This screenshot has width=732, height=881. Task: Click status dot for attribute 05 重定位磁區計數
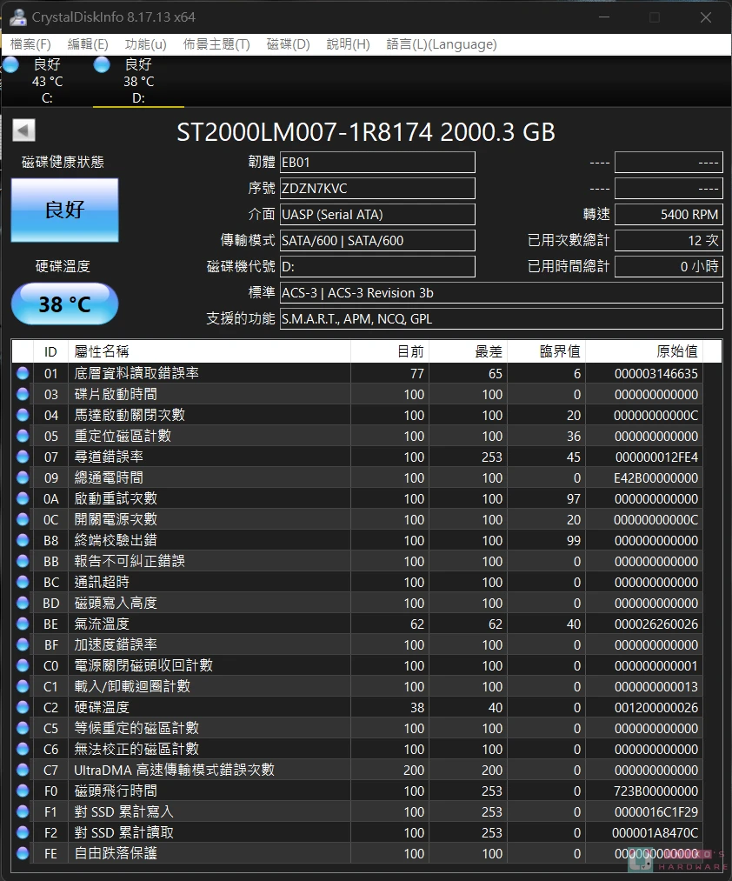click(23, 436)
